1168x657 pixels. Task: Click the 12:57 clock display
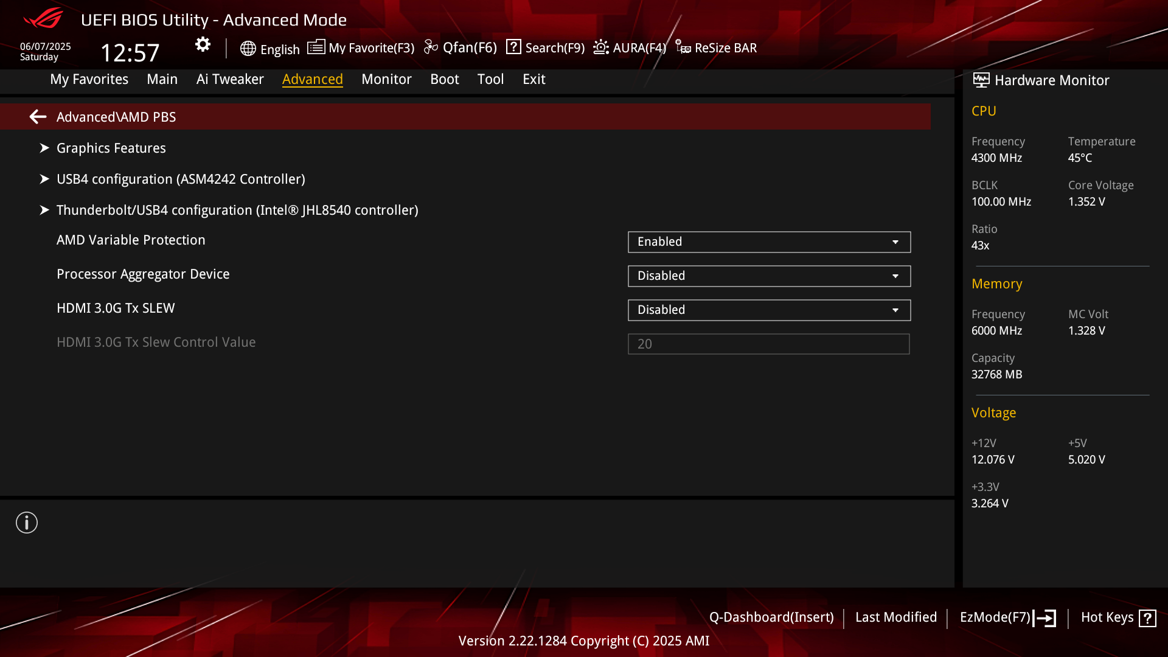130,54
